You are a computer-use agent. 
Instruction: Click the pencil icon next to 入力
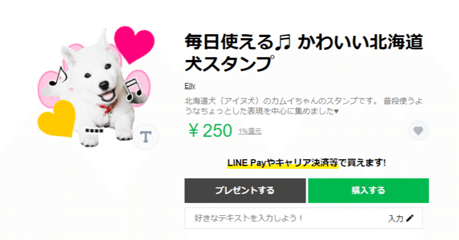[x=410, y=218]
